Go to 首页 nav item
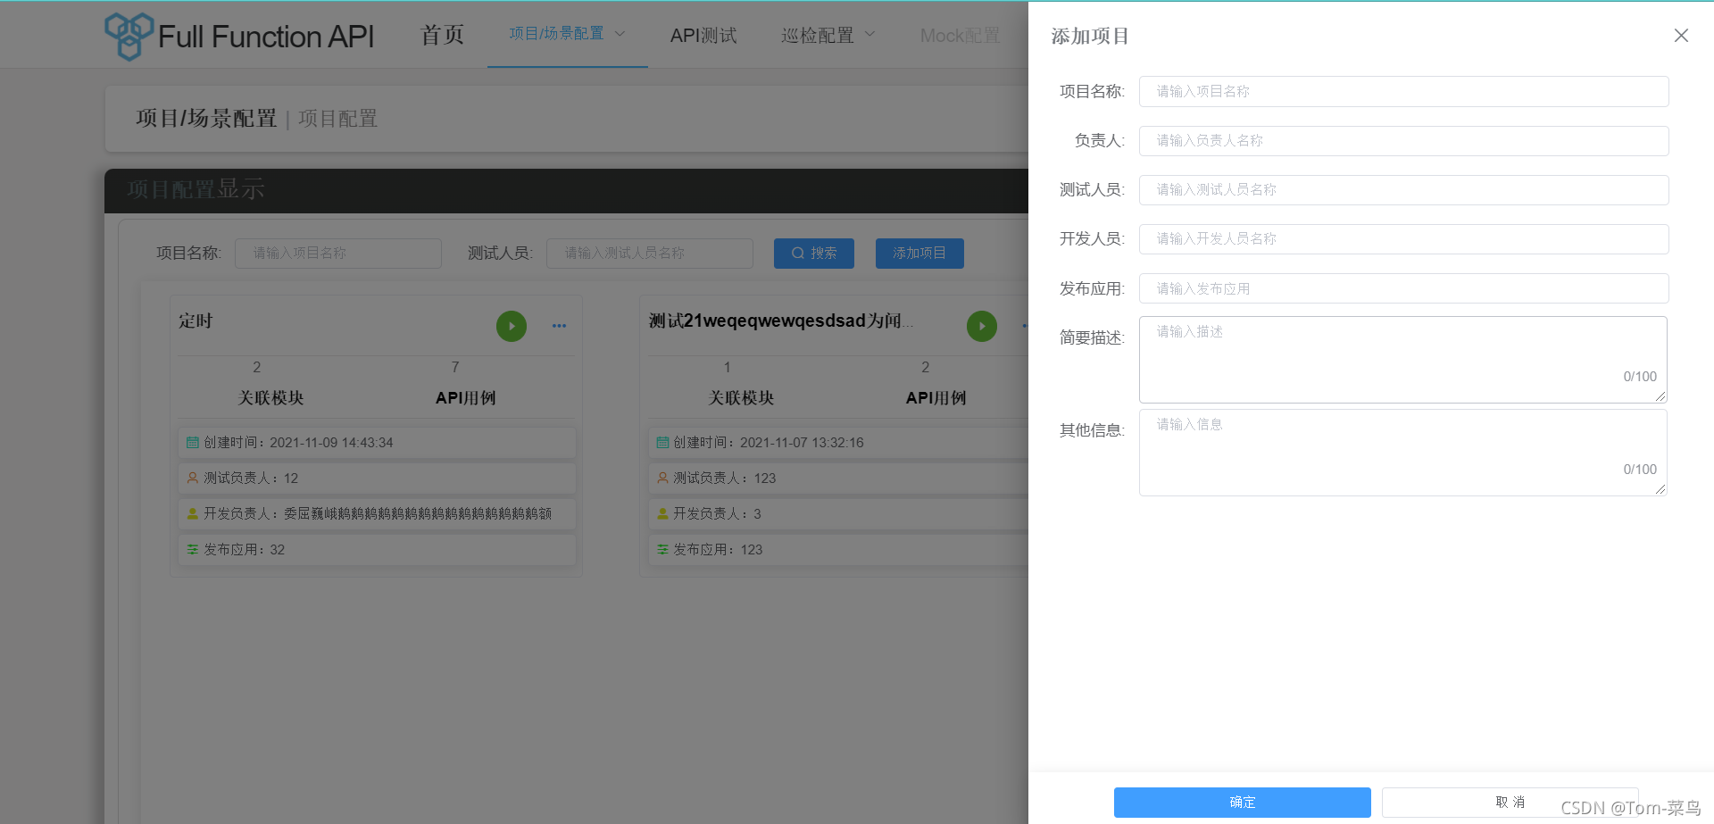The width and height of the screenshot is (1714, 824). point(443,35)
